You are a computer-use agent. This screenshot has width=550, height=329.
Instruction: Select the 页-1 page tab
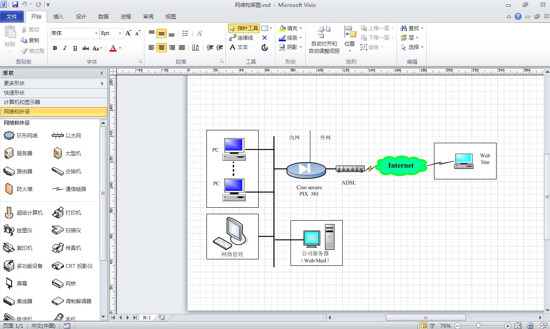pyautogui.click(x=147, y=318)
